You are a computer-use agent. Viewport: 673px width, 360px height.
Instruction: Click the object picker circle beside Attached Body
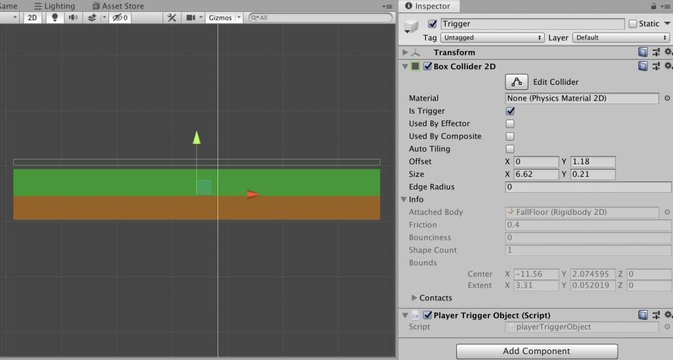[x=667, y=212]
